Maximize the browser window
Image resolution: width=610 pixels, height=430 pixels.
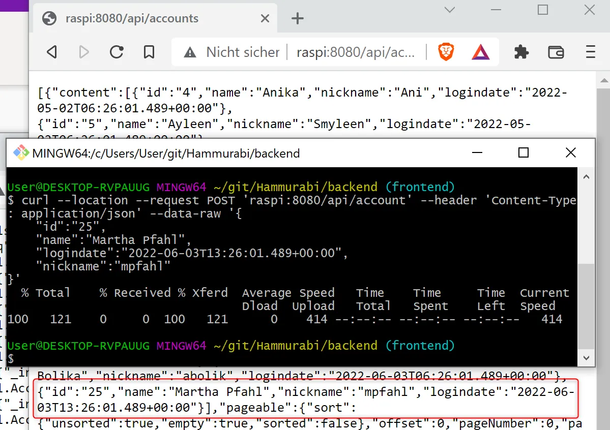pyautogui.click(x=543, y=10)
